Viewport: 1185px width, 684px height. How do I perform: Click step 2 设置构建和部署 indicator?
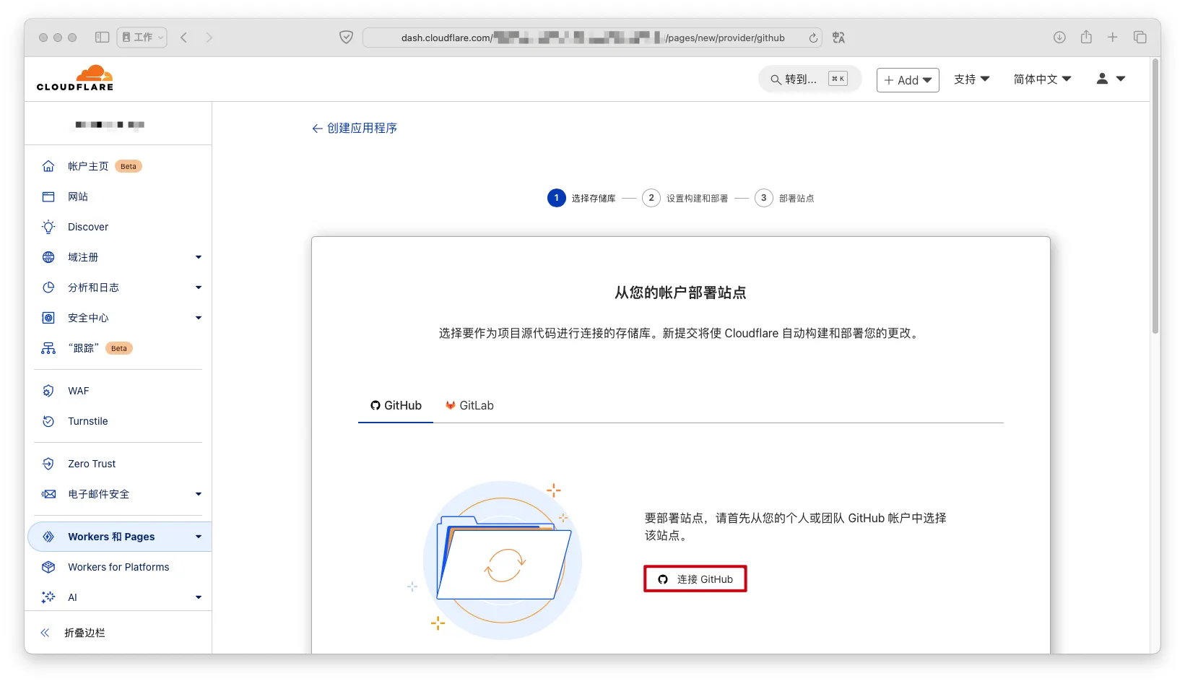[x=685, y=198]
